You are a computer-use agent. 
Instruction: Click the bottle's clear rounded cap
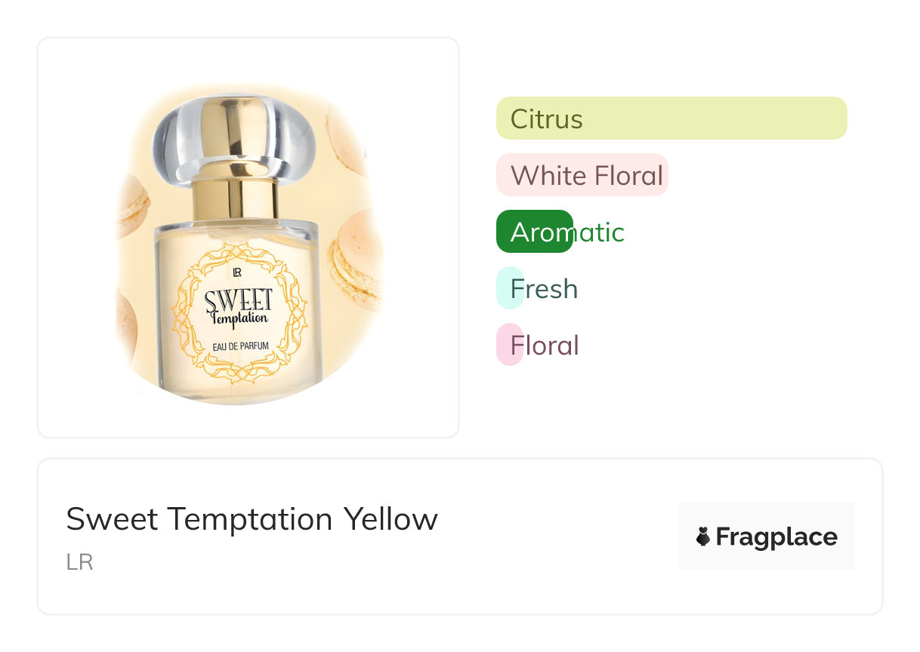[233, 138]
